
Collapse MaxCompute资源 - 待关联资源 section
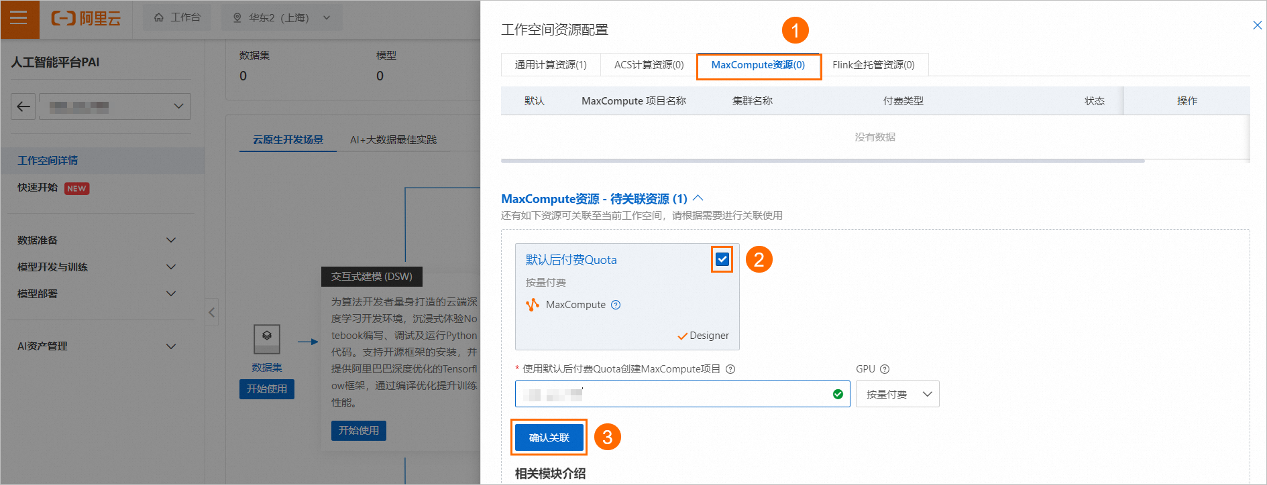click(698, 198)
